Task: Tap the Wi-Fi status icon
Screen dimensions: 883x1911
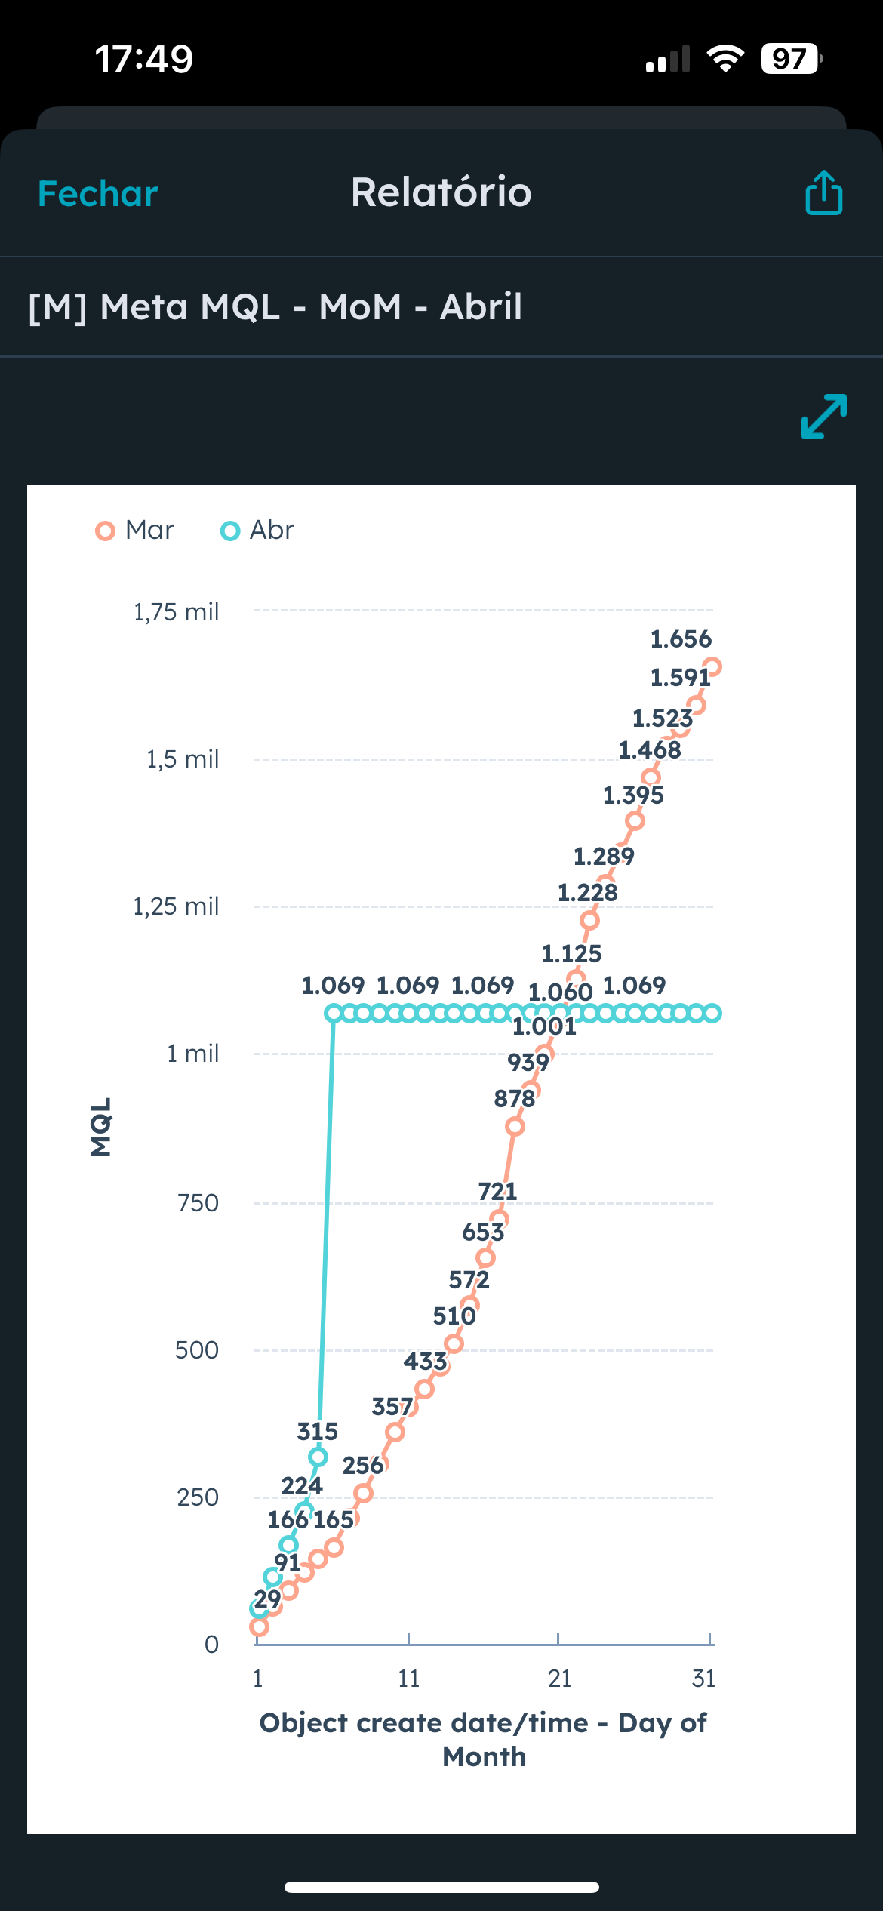Action: pos(725,59)
